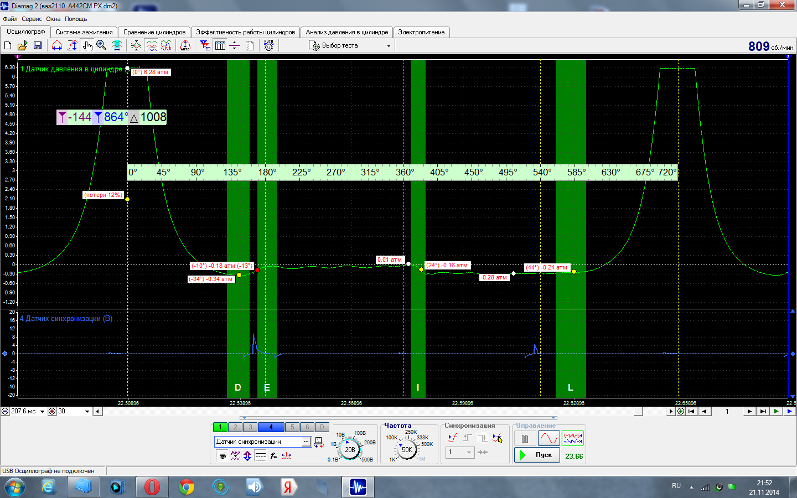Create a new file with blank-page icon

pos(8,45)
